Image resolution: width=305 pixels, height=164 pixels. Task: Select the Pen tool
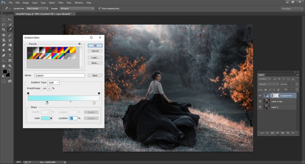click(x=4, y=55)
